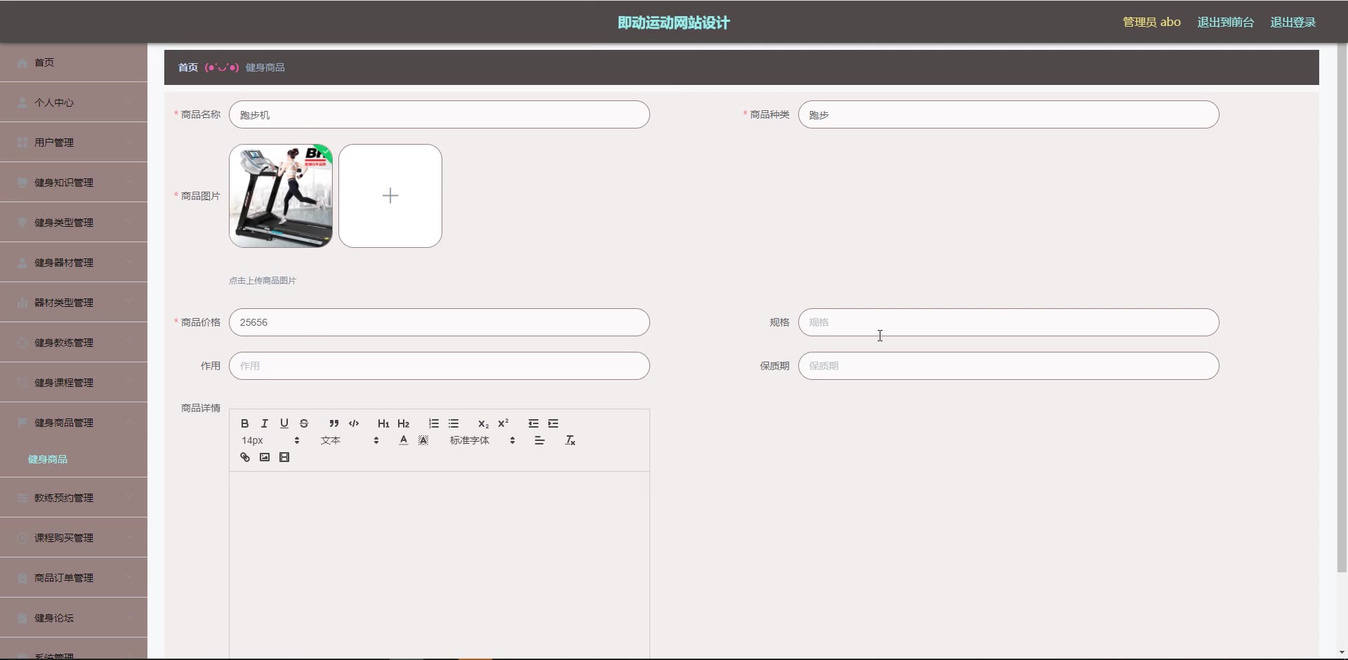
Task: Open the text alignment options
Action: pos(539,440)
